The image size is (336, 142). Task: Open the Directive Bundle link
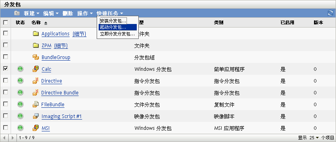(60, 93)
